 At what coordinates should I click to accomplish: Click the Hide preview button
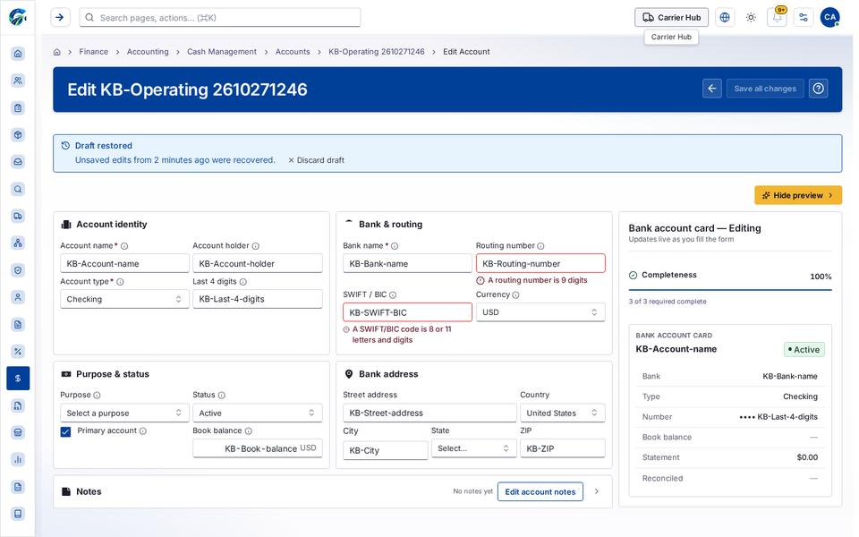[798, 195]
